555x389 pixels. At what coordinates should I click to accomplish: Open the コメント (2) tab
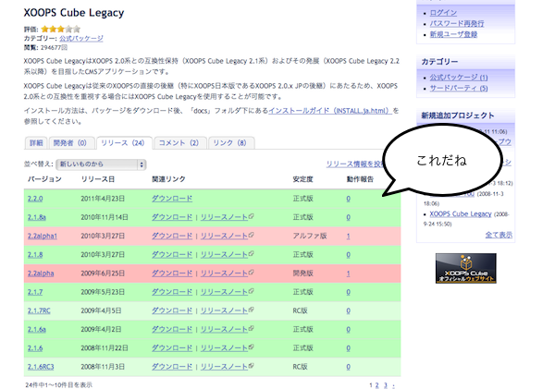179,143
